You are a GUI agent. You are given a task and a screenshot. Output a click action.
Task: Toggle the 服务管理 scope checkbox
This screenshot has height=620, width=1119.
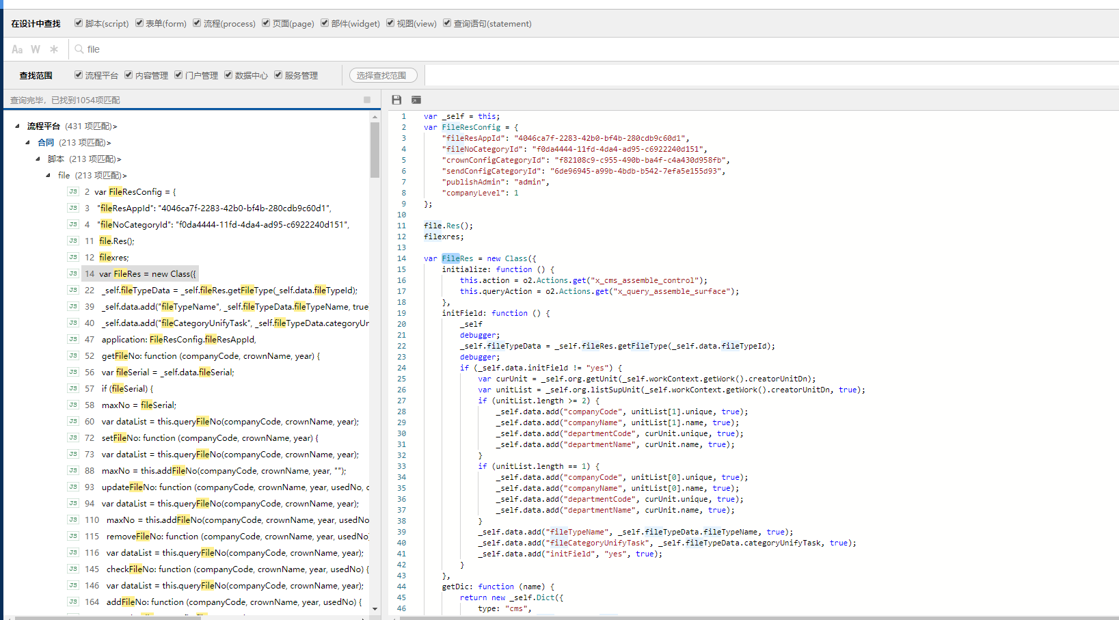tap(278, 75)
